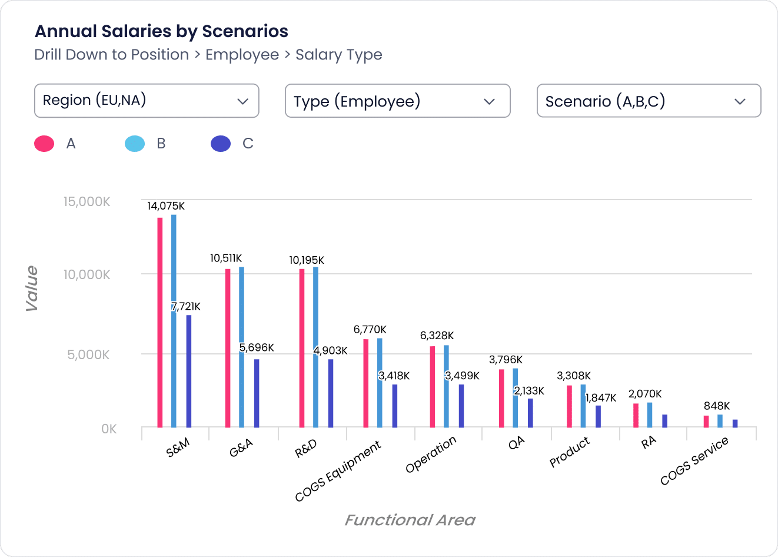
Task: Open the Scenario (A,B,C) dropdown
Action: [x=649, y=101]
